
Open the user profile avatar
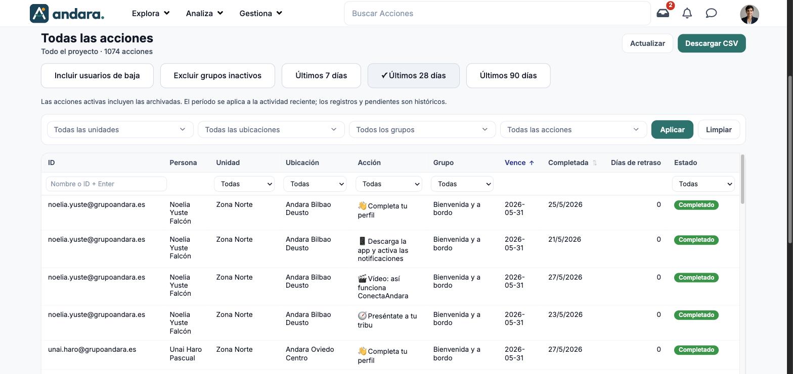tap(750, 14)
